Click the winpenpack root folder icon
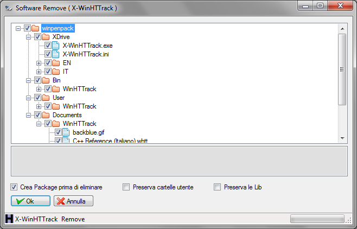Screen dimensions: 357x229 click(35, 28)
